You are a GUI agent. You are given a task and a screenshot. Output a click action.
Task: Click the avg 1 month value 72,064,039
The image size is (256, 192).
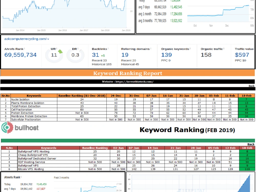point(160,14)
